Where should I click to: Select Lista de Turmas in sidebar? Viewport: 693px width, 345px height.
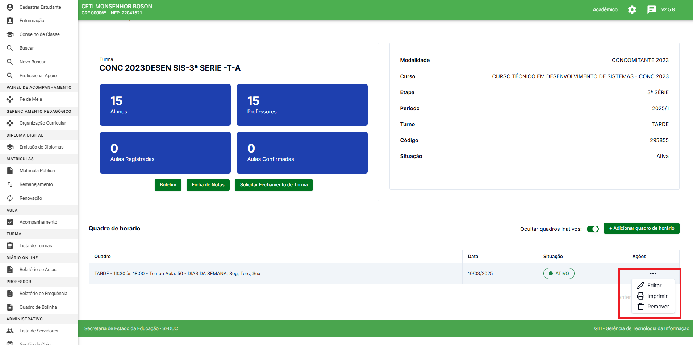click(36, 246)
